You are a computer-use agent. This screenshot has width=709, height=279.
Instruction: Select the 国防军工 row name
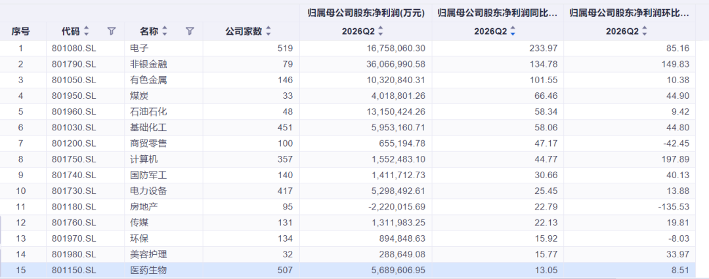click(x=148, y=175)
